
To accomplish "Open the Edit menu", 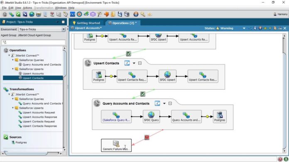I will coord(11,8).
